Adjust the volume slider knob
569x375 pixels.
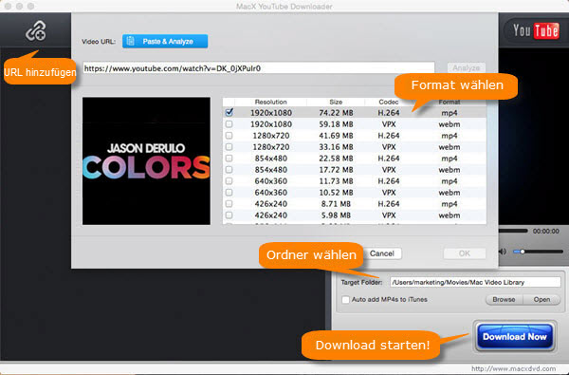523,252
